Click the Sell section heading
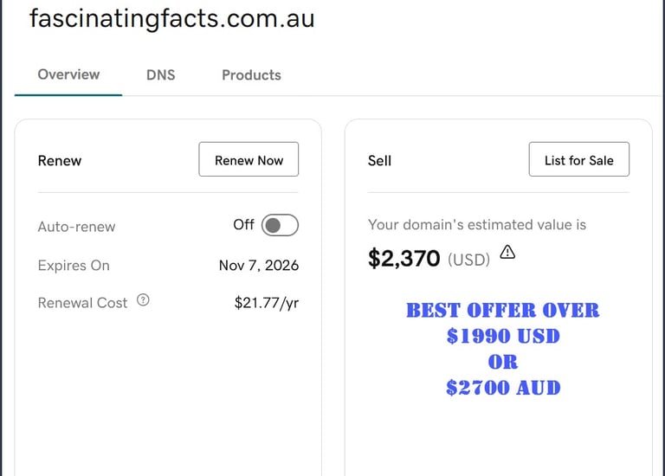The height and width of the screenshot is (476, 665). [379, 161]
